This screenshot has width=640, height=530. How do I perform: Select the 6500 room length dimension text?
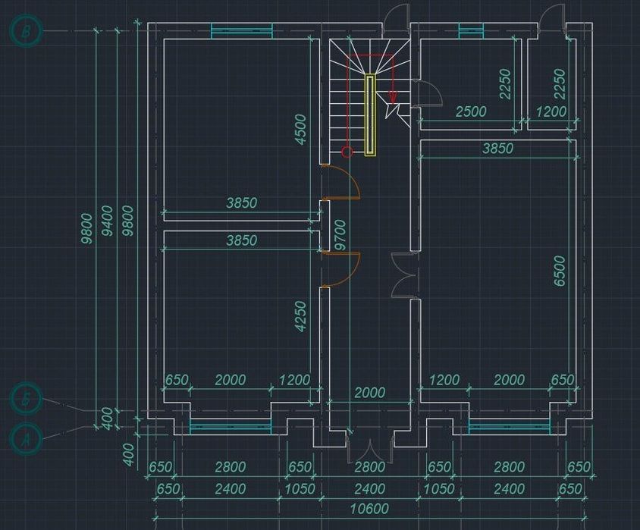[559, 271]
